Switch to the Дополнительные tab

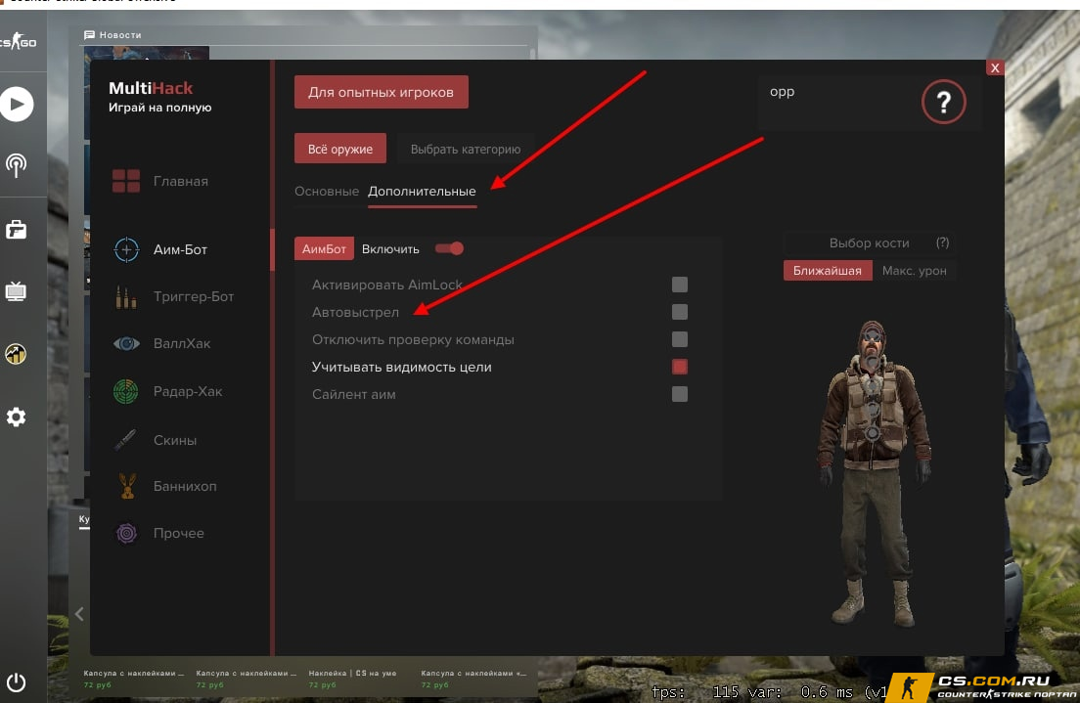pyautogui.click(x=422, y=192)
